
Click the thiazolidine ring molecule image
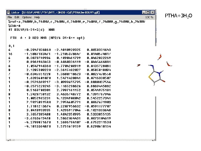pyautogui.click(x=157, y=75)
